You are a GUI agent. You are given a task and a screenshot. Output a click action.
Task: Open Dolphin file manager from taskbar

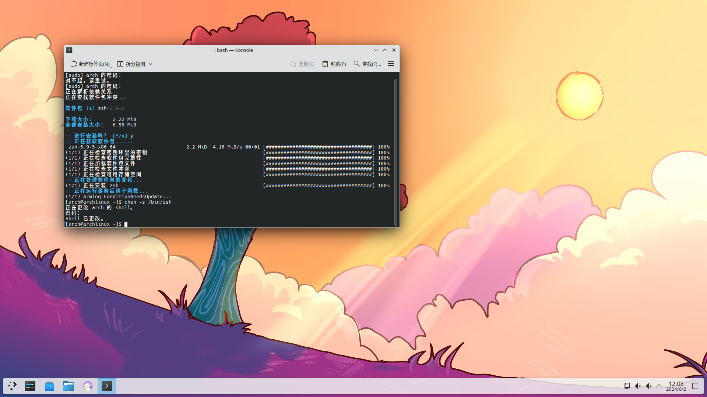click(68, 386)
